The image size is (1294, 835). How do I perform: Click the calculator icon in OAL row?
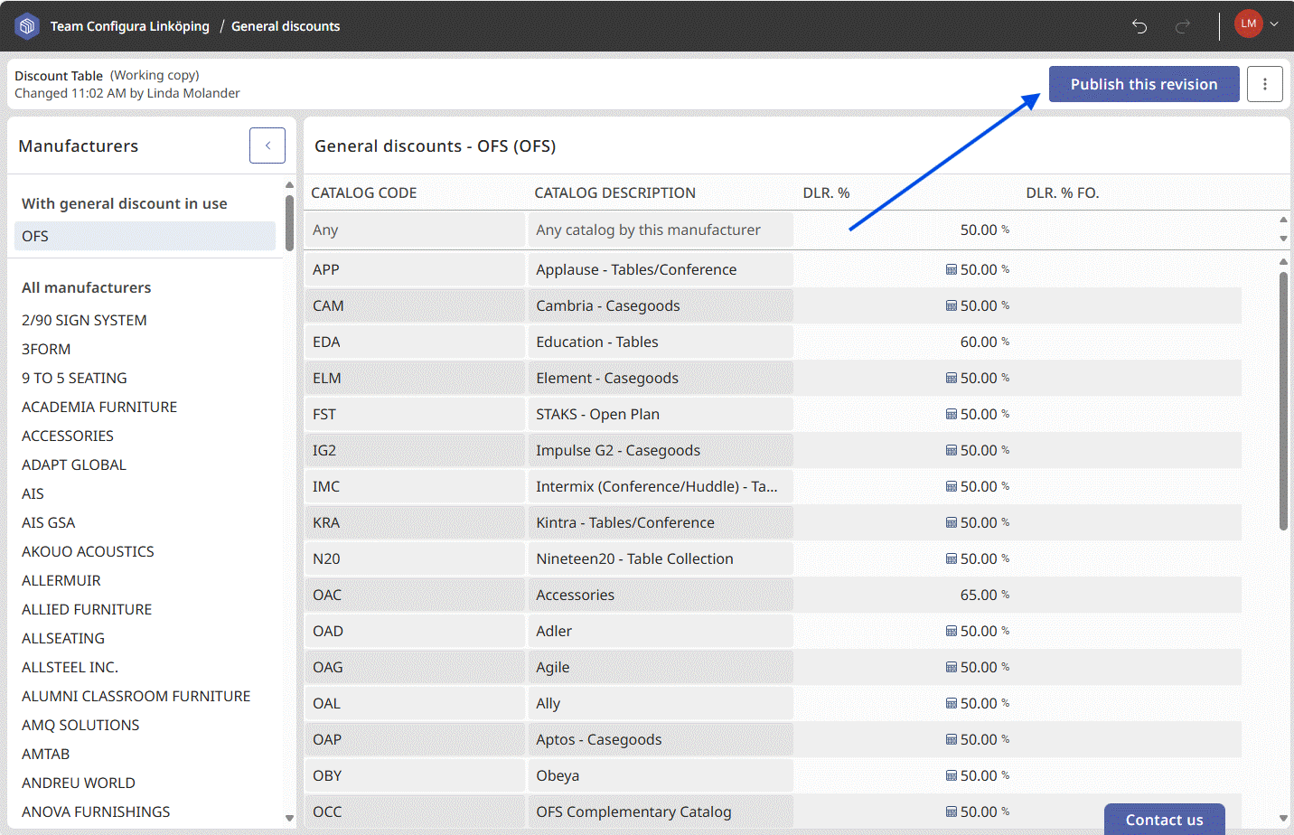pyautogui.click(x=952, y=703)
